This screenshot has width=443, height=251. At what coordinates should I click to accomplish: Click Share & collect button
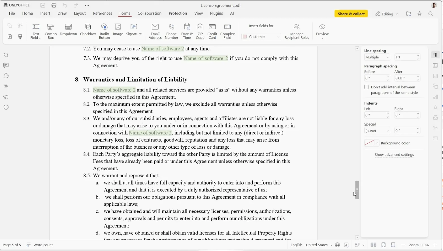[351, 14]
